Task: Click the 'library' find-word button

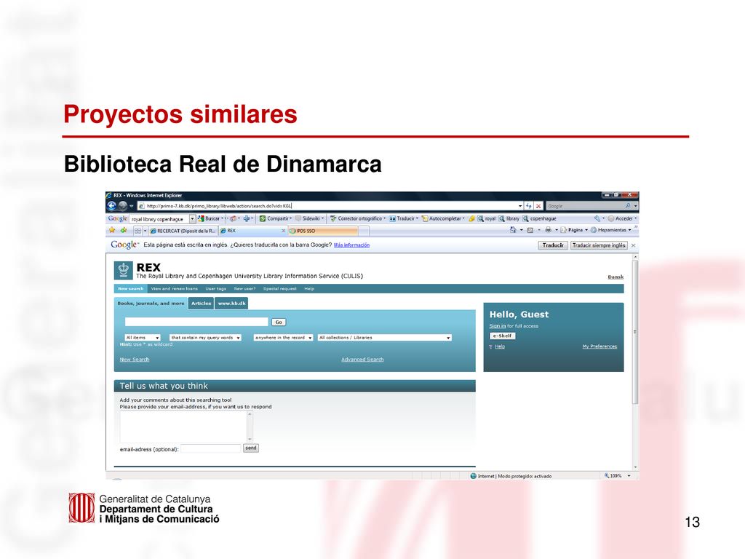Action: 509,218
